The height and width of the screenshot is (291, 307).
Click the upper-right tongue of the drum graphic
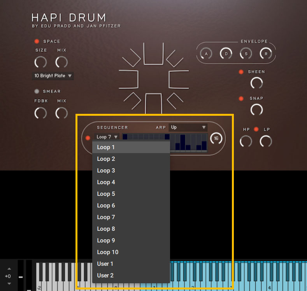click(175, 59)
